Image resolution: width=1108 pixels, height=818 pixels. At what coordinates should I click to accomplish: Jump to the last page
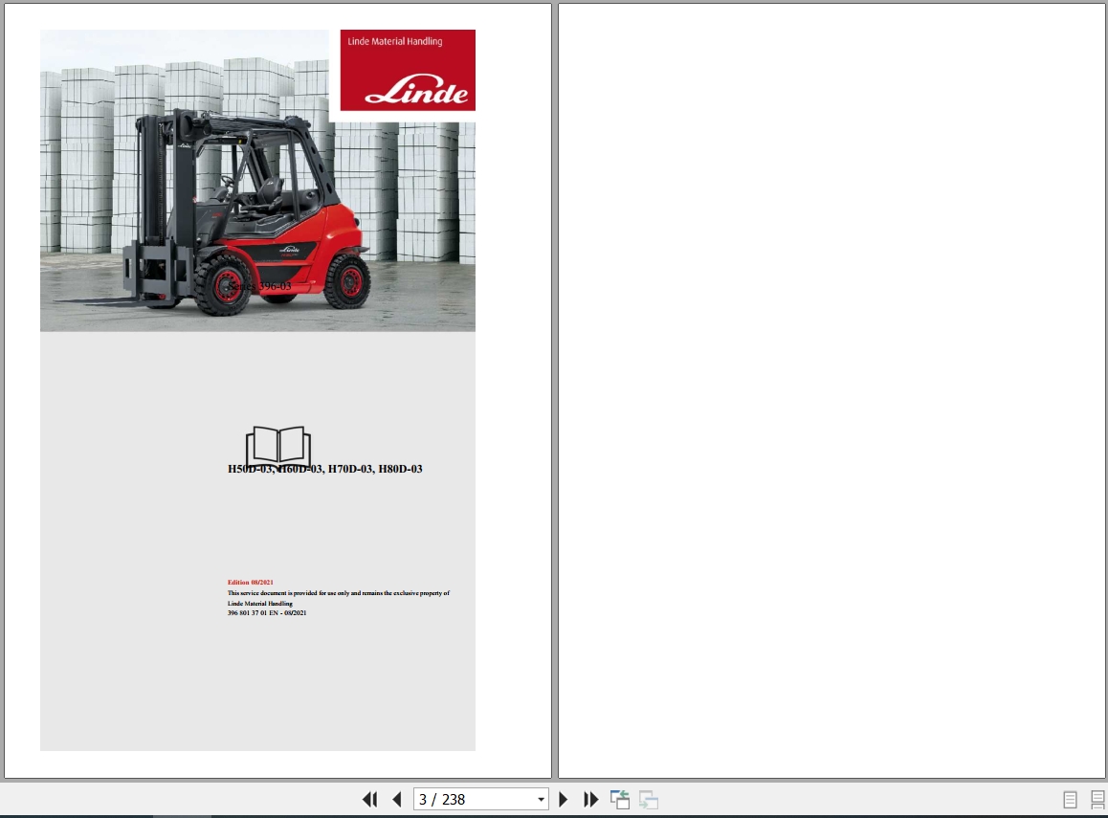(x=590, y=799)
